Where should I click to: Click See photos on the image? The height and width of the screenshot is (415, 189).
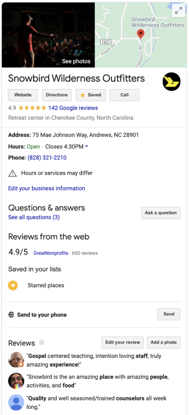tap(76, 62)
